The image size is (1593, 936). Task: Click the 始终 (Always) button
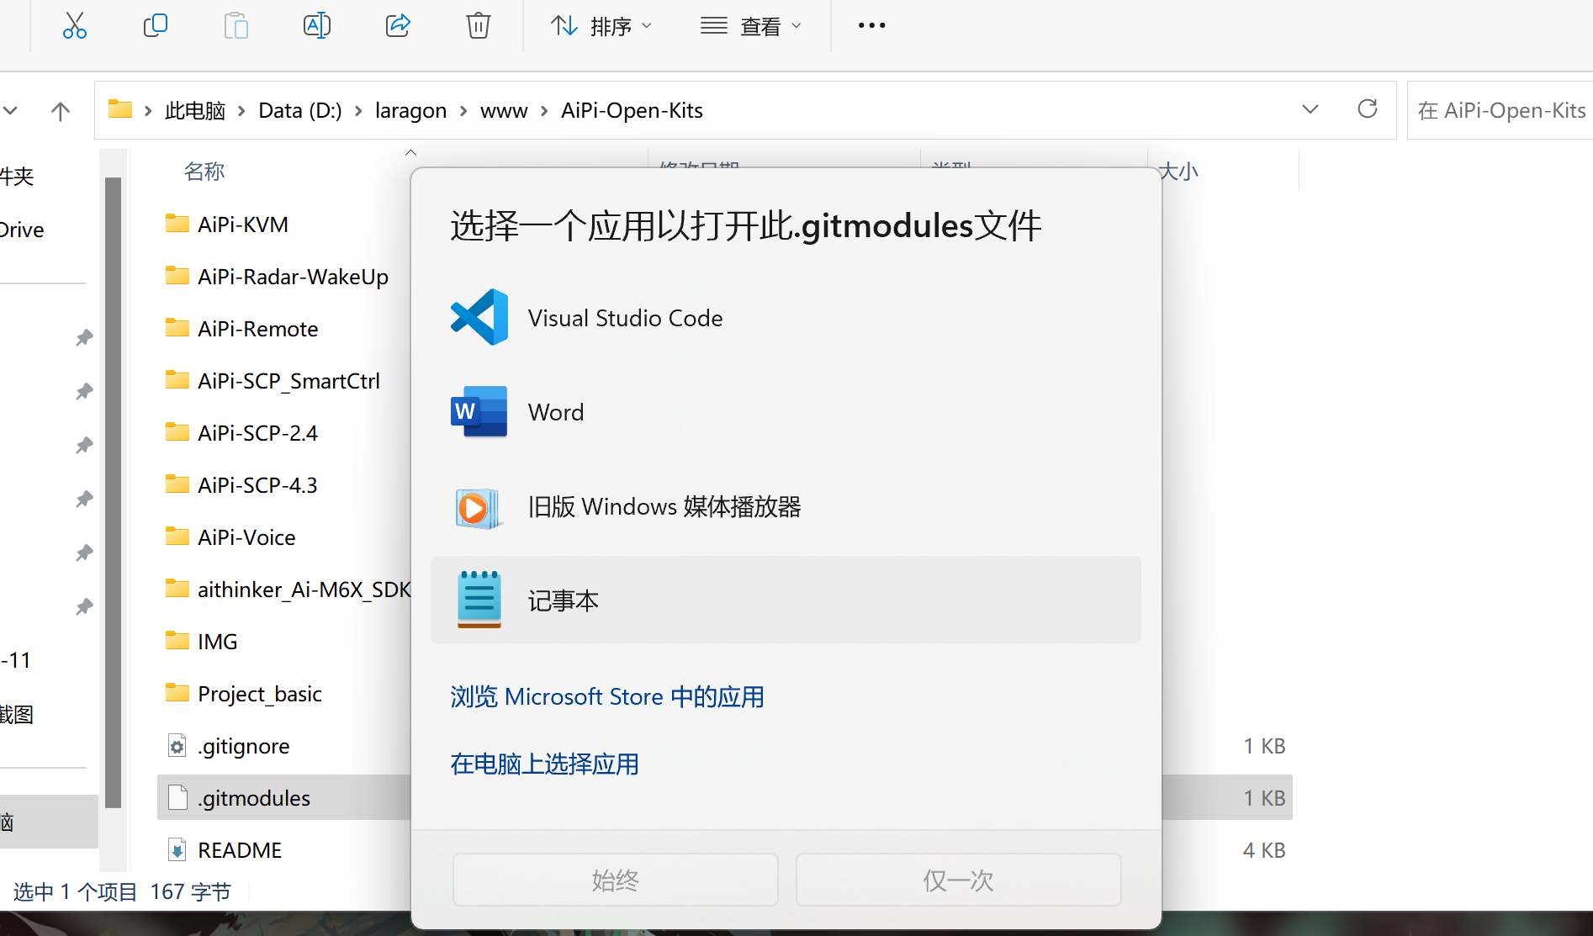coord(616,880)
